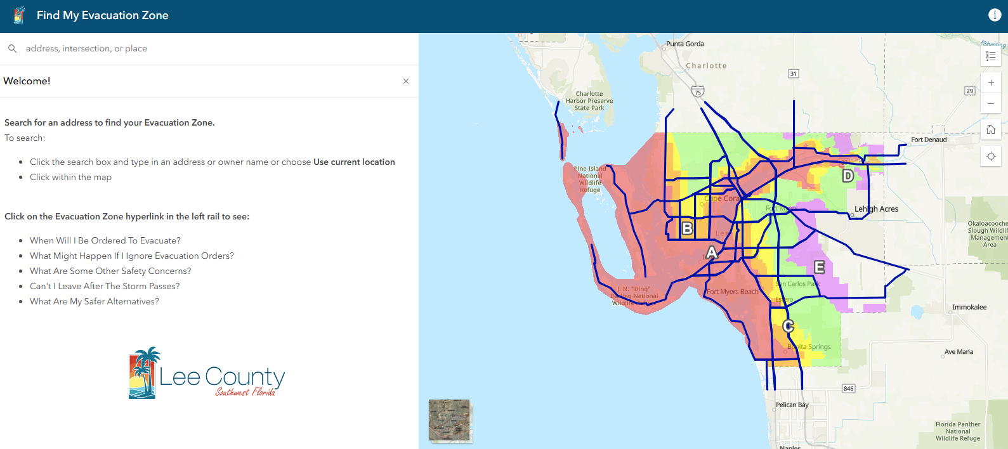The height and width of the screenshot is (449, 1008).
Task: Find my current location on map
Action: point(991,156)
